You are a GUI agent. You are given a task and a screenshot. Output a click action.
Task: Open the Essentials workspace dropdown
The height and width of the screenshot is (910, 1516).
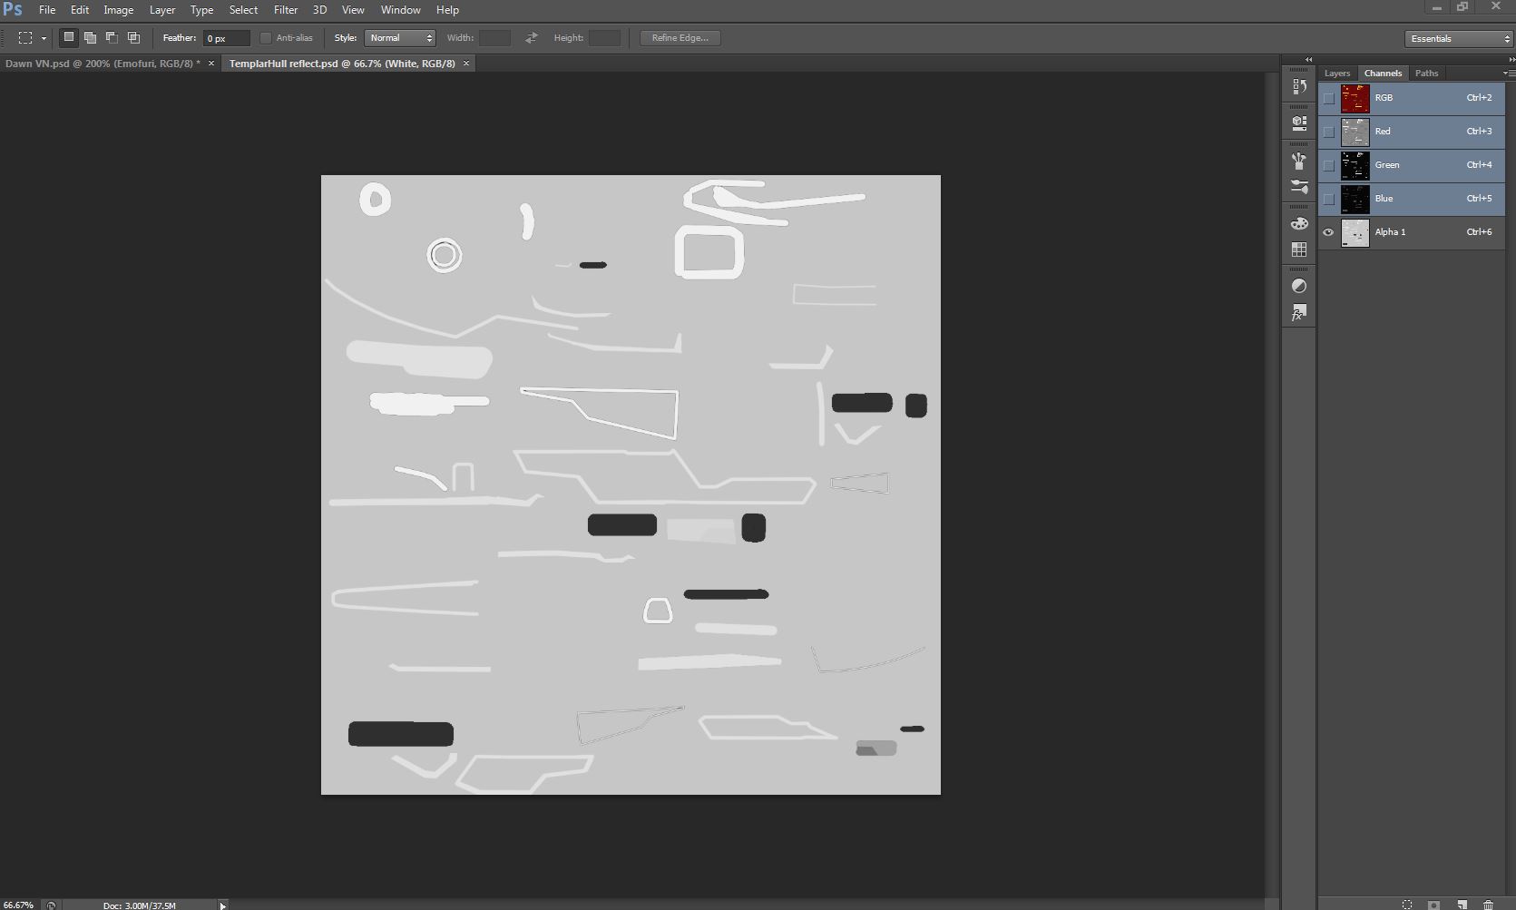pyautogui.click(x=1459, y=38)
